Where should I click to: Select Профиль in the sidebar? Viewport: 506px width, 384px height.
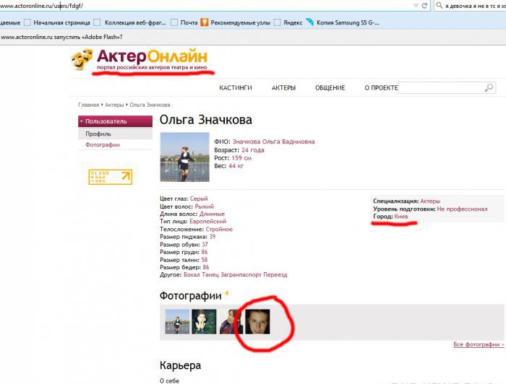tap(98, 134)
